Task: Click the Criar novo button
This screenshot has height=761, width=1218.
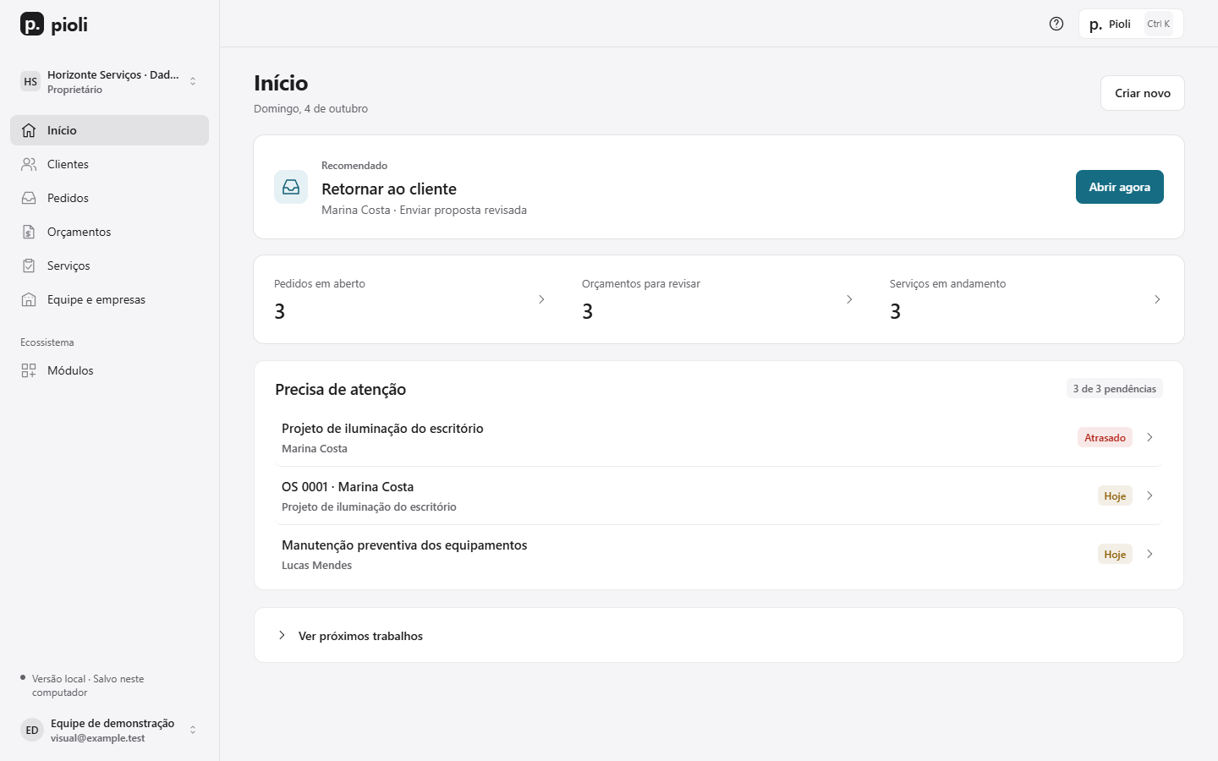Action: click(1143, 93)
